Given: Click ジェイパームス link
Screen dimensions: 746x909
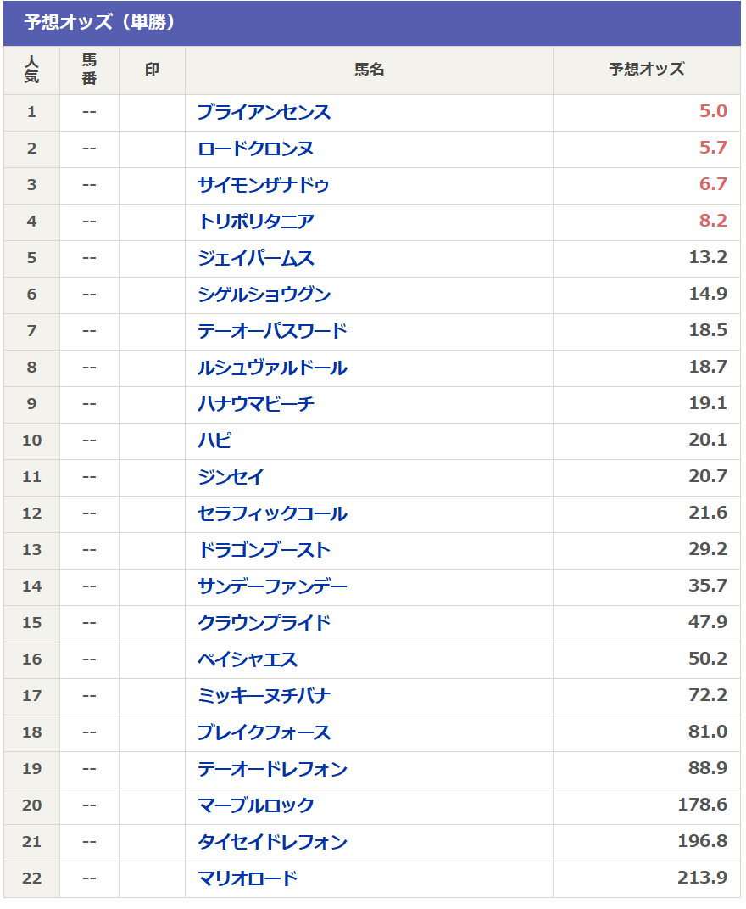Looking at the screenshot, I should [255, 258].
